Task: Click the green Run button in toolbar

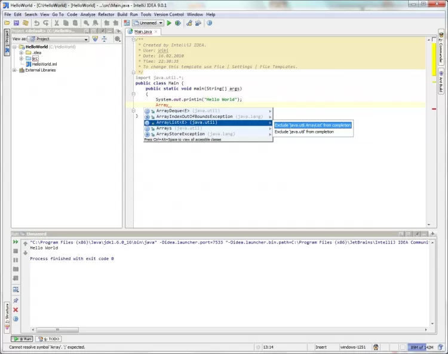Action: click(x=169, y=23)
